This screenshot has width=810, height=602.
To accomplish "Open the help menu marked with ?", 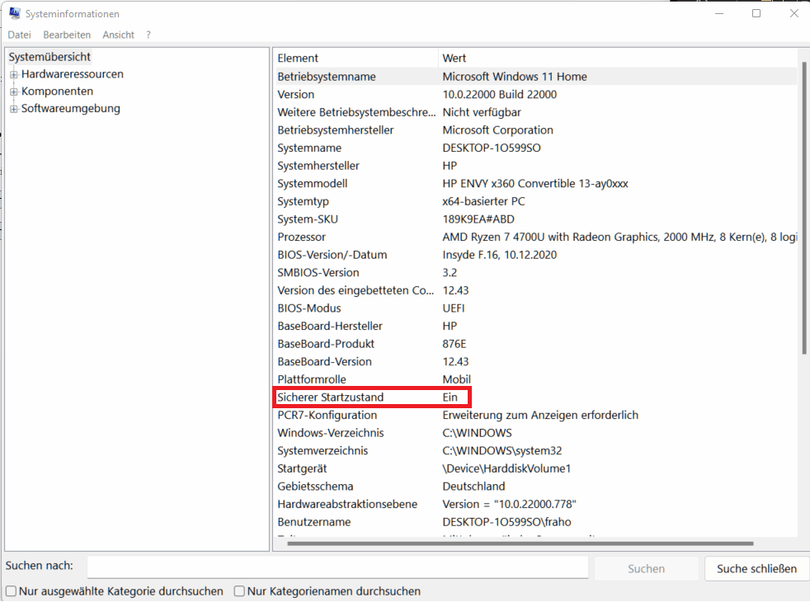I will [148, 35].
